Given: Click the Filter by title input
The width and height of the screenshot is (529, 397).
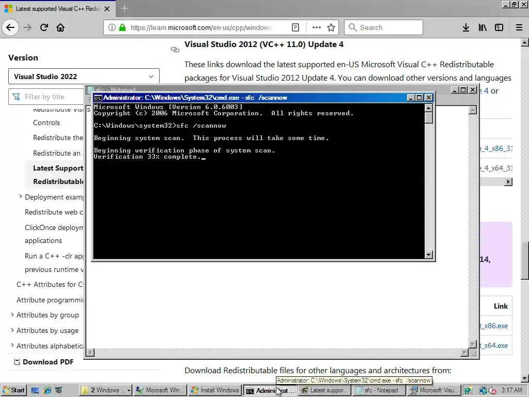Looking at the screenshot, I should click(47, 97).
